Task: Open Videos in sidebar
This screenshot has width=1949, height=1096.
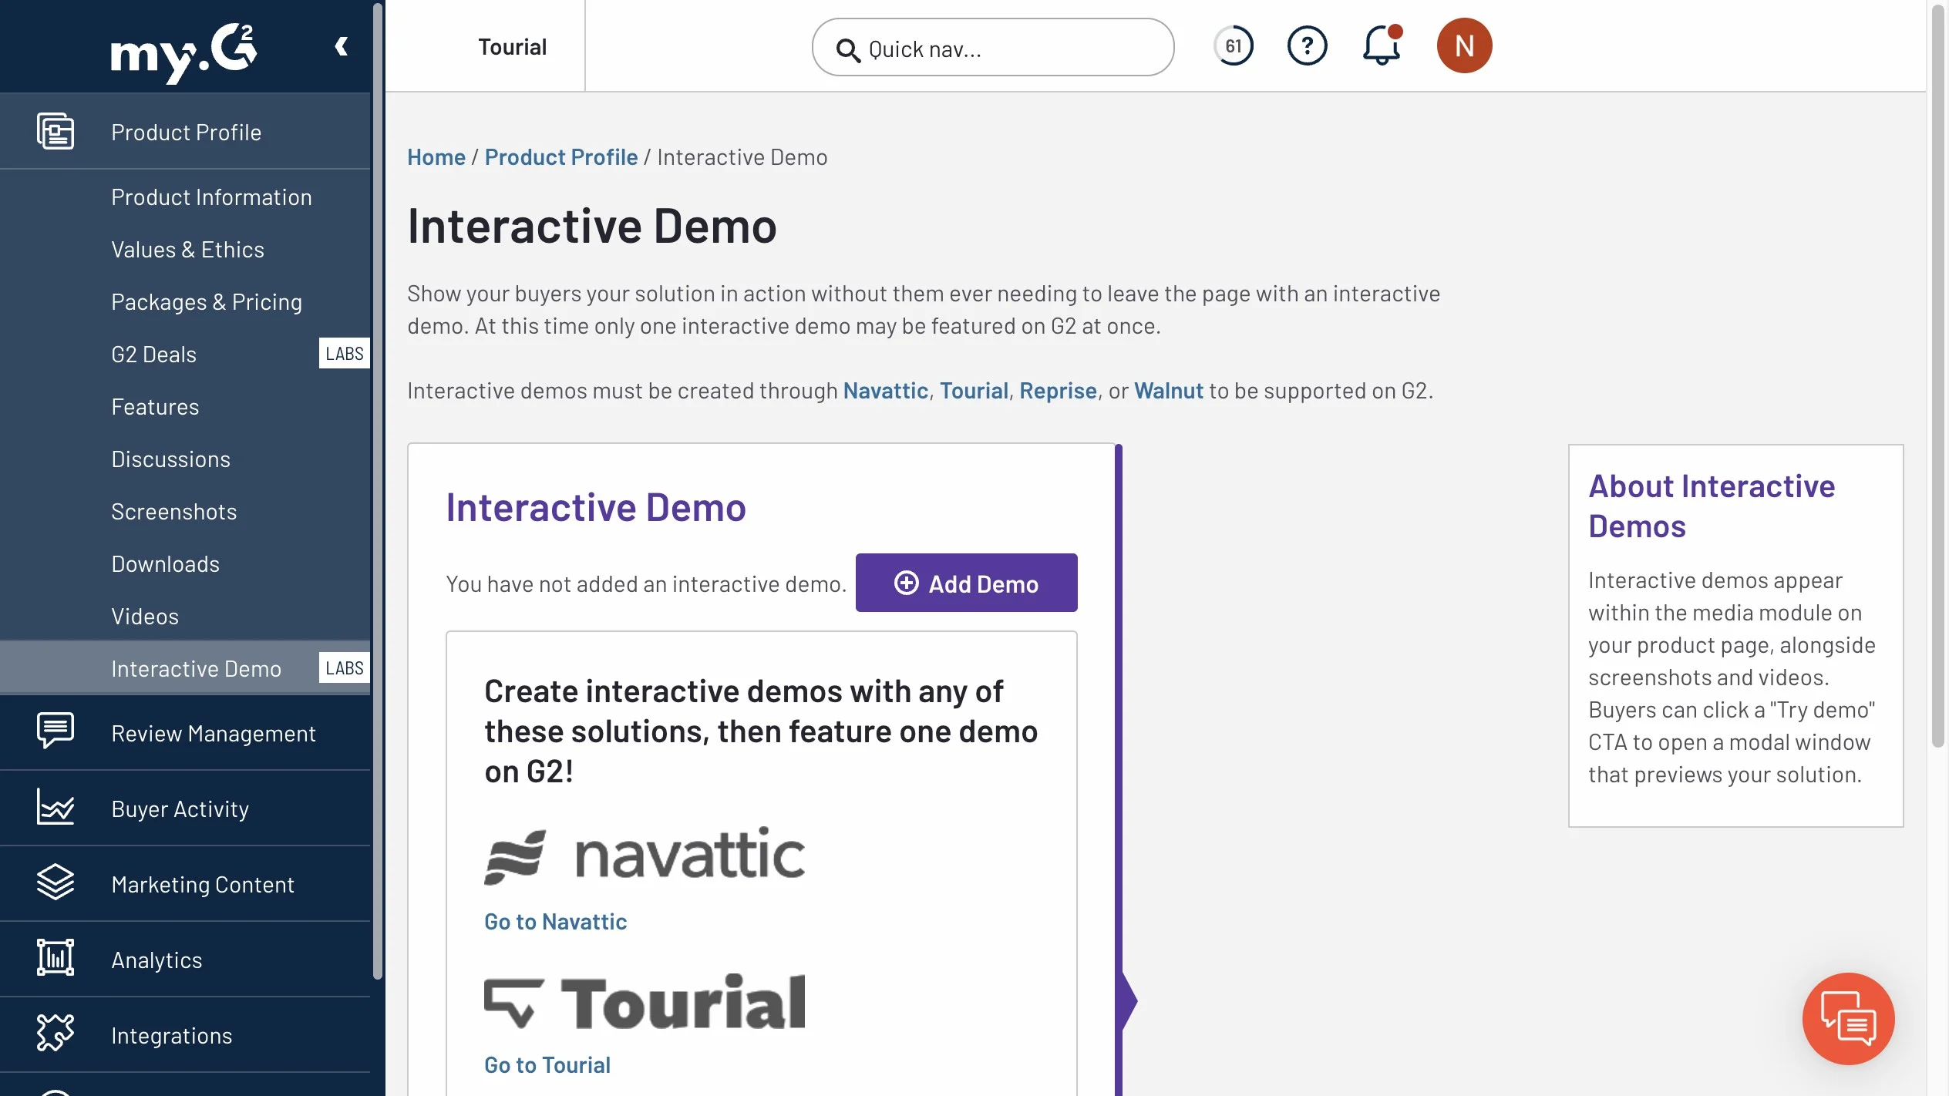Action: pos(145,617)
